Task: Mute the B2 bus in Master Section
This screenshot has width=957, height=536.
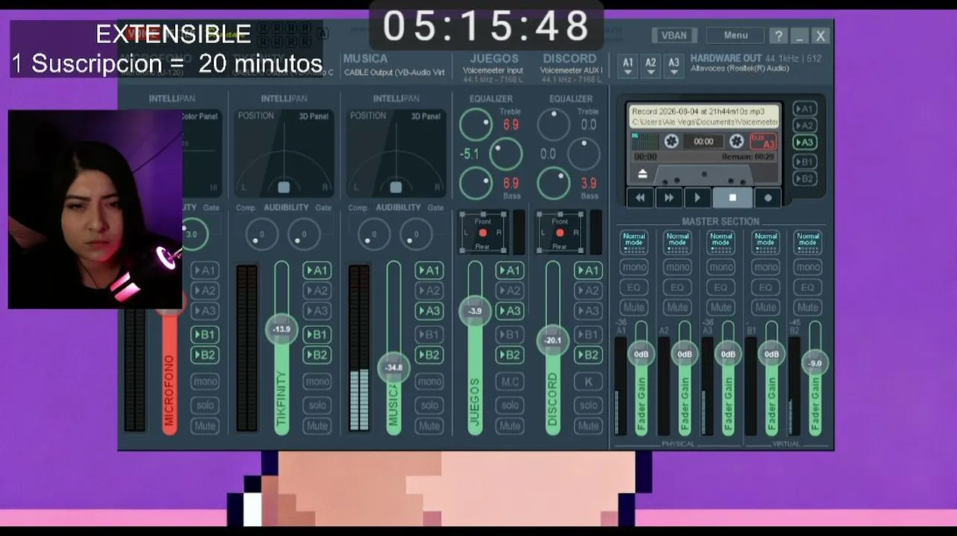Action: pyautogui.click(x=808, y=307)
